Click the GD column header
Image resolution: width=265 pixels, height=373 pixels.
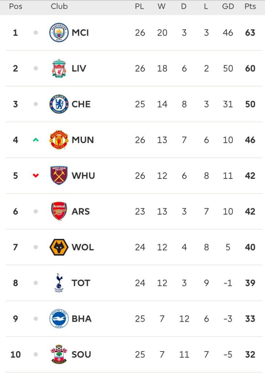[x=228, y=7]
